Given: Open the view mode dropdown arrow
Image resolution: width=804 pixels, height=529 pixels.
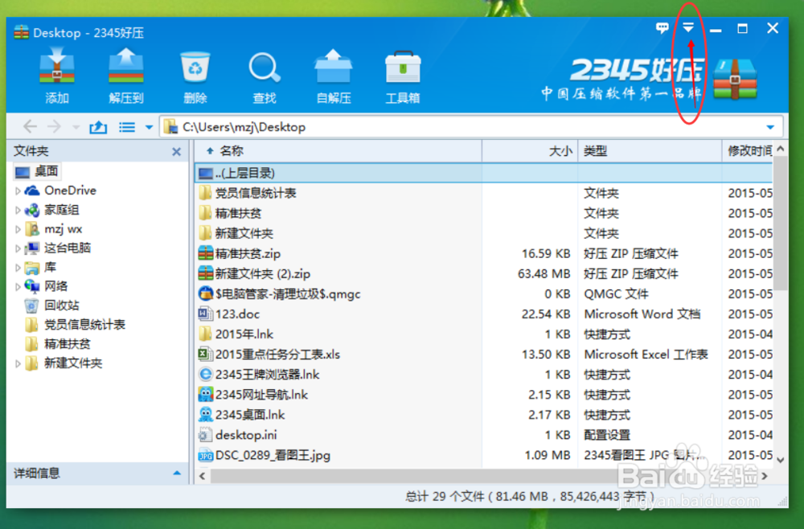Looking at the screenshot, I should tap(150, 127).
